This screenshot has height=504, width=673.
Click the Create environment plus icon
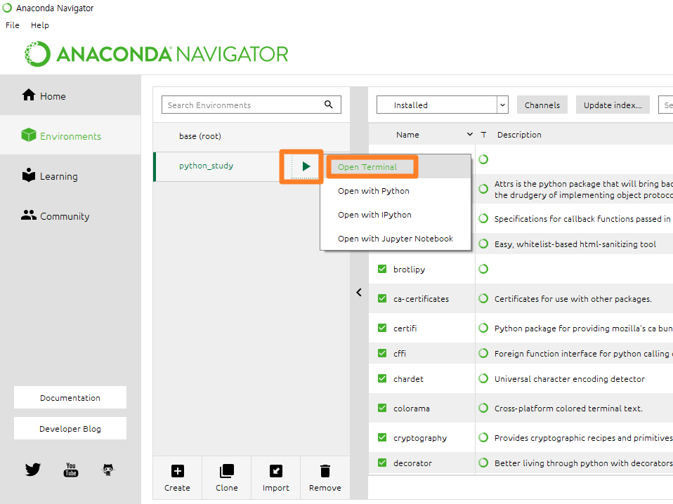(x=177, y=471)
